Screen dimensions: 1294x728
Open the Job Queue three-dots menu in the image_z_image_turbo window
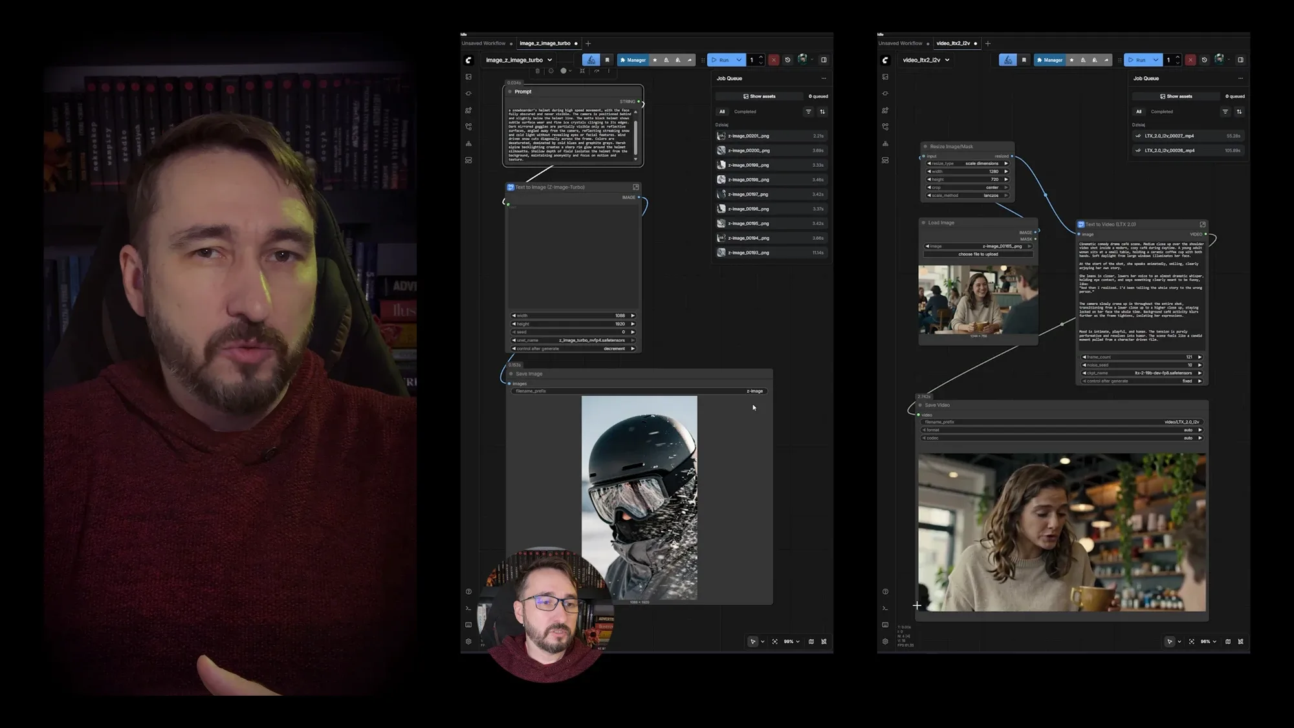pos(824,78)
